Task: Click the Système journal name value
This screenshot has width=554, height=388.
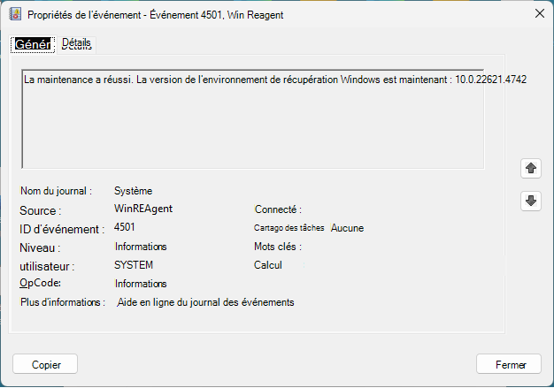Action: (x=134, y=191)
